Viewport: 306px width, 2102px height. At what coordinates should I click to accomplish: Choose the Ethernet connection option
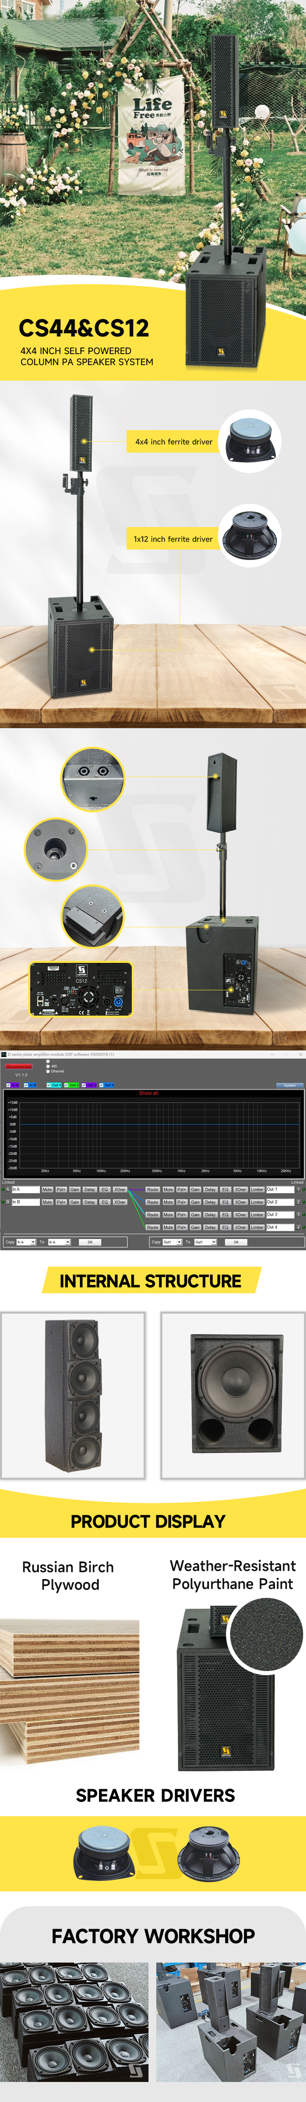[x=48, y=1070]
